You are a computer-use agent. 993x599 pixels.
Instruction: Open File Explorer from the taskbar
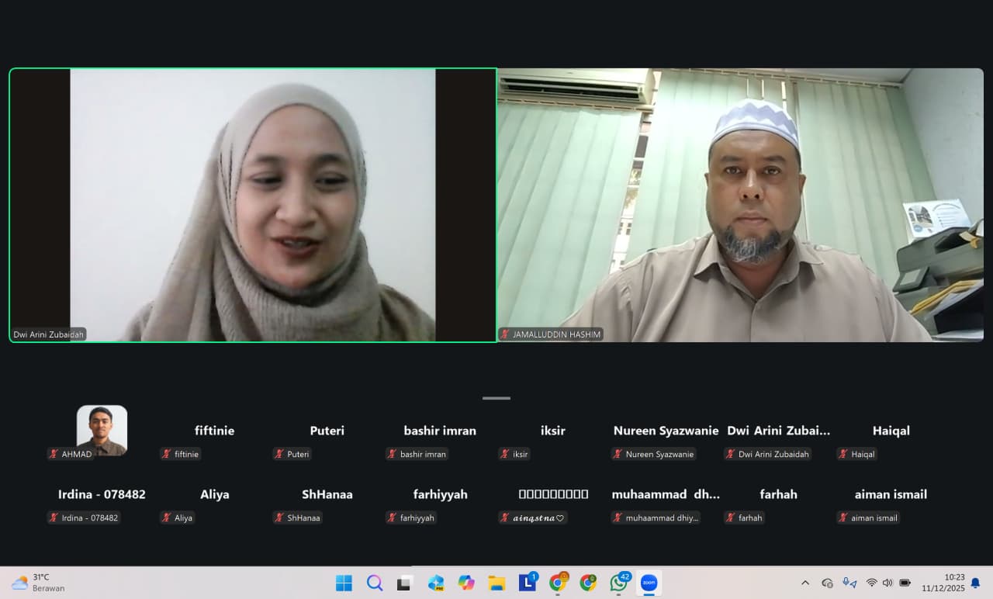[x=496, y=583]
